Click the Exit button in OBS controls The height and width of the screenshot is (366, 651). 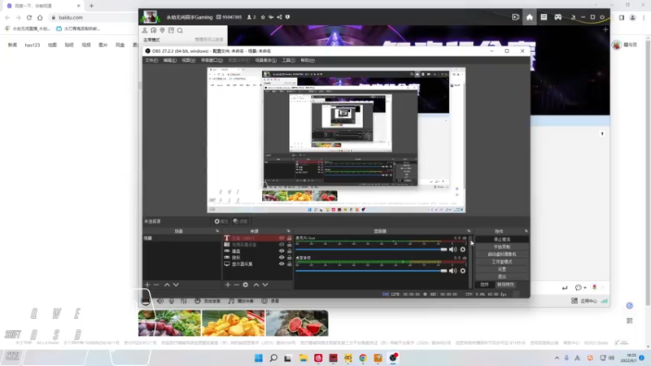tap(502, 277)
